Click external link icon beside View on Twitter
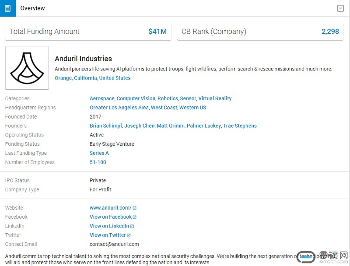The width and height of the screenshot is (350, 266). click(129, 235)
